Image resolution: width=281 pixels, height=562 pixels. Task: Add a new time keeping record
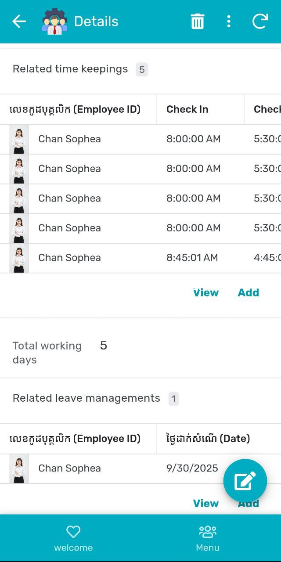[249, 293]
